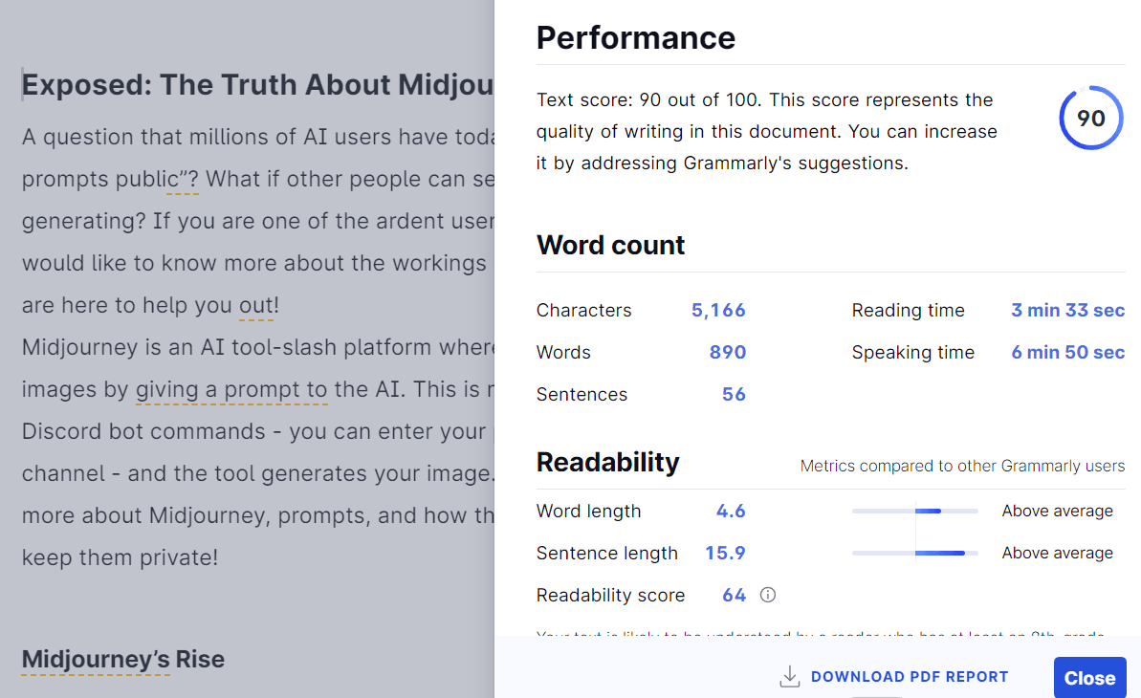Click the Reading time value

[1067, 310]
